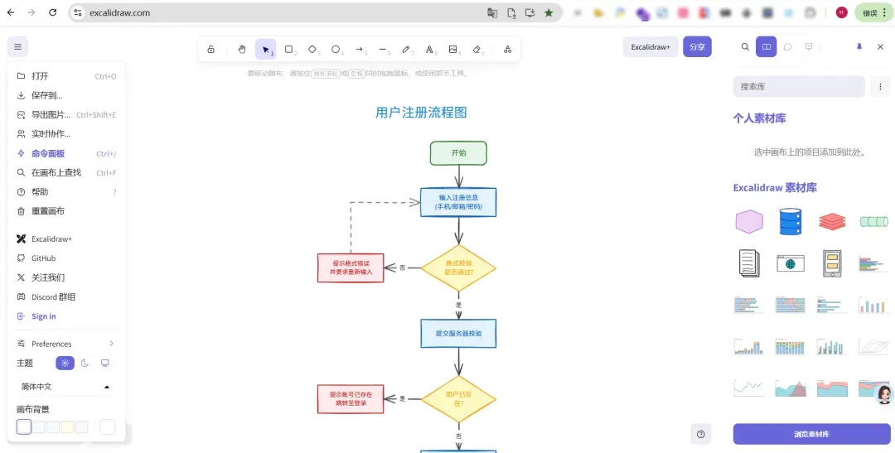Switch to the sidebar presentation tab
The height and width of the screenshot is (453, 895).
click(x=809, y=46)
